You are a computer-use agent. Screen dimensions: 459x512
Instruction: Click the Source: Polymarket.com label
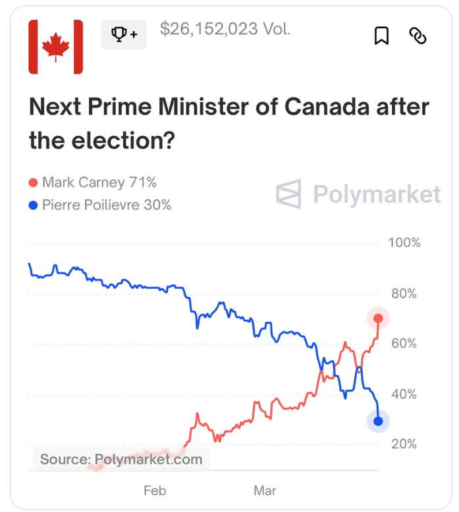point(121,459)
